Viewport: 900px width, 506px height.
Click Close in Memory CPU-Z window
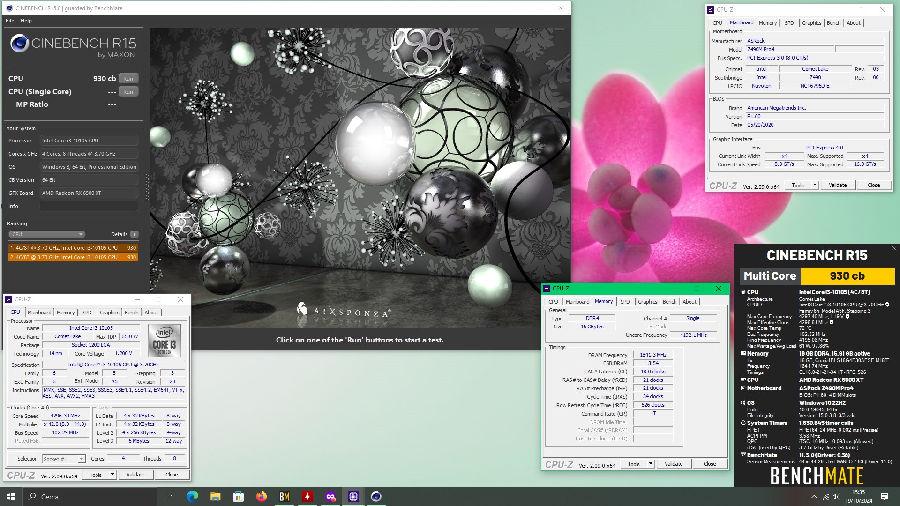[x=710, y=464]
